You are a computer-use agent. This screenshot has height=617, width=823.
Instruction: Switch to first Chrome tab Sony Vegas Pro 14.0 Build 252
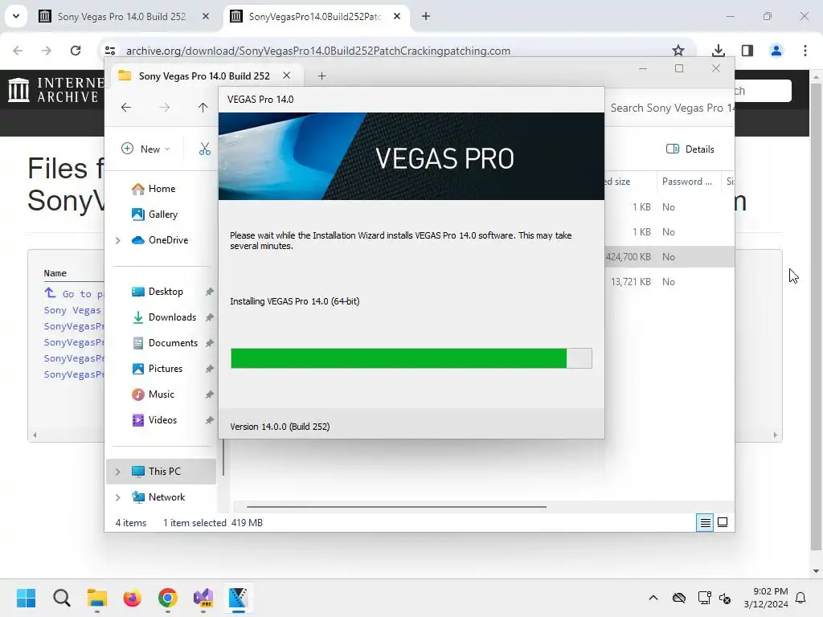pos(122,17)
